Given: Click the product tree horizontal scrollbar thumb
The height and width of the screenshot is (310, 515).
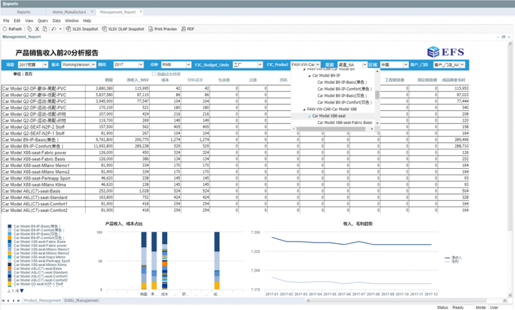Looking at the screenshot, I should 331,129.
